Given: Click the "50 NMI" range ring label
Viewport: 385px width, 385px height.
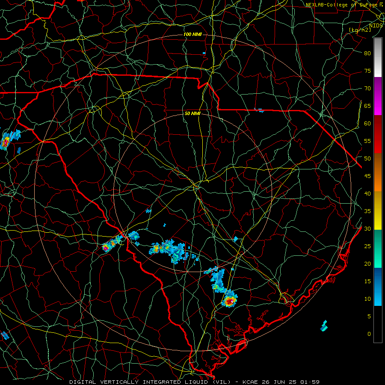Looking at the screenshot, I should [x=192, y=113].
